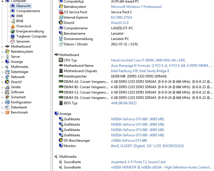Click the Overclock flame icon
This screenshot has height=171, width=214.
(x=13, y=26)
